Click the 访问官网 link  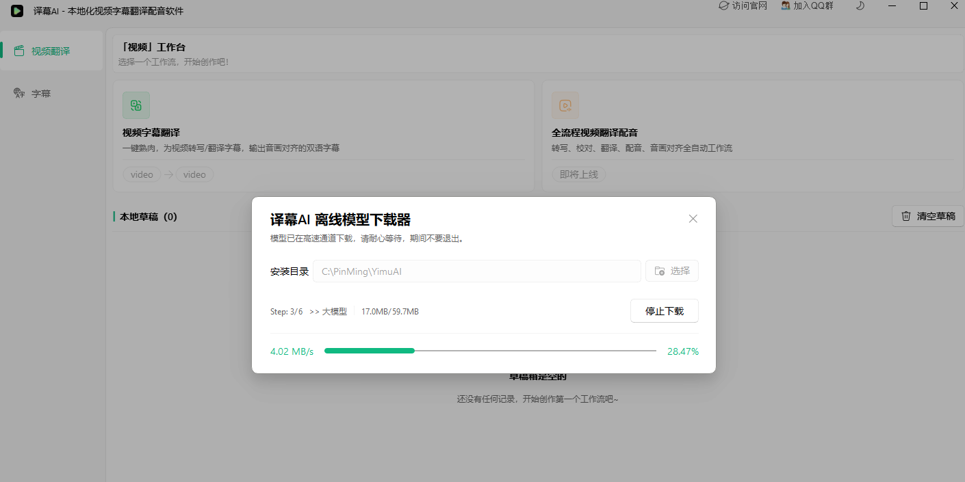(x=743, y=5)
